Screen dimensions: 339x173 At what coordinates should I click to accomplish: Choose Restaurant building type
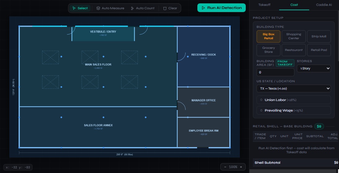(x=293, y=50)
